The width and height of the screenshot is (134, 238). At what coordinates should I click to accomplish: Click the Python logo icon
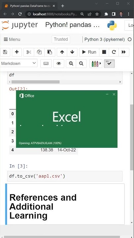click(112, 25)
